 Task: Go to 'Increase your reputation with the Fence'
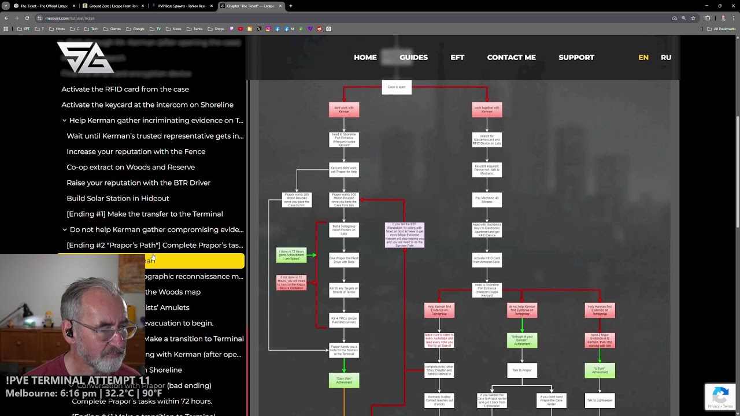tap(136, 151)
